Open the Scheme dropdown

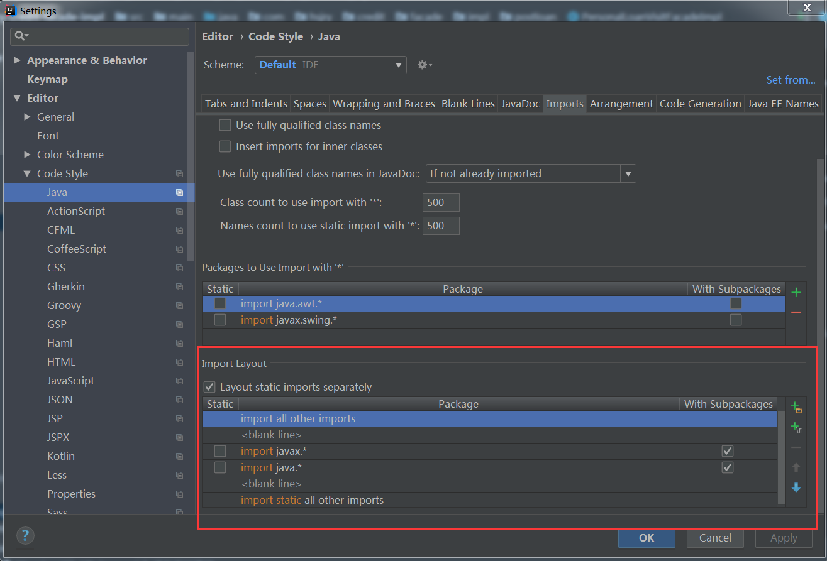399,65
